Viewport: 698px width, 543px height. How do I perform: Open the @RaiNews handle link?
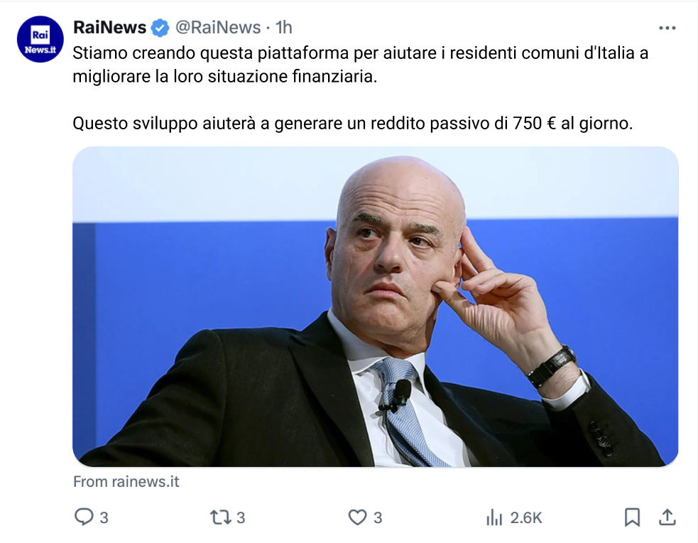click(218, 28)
